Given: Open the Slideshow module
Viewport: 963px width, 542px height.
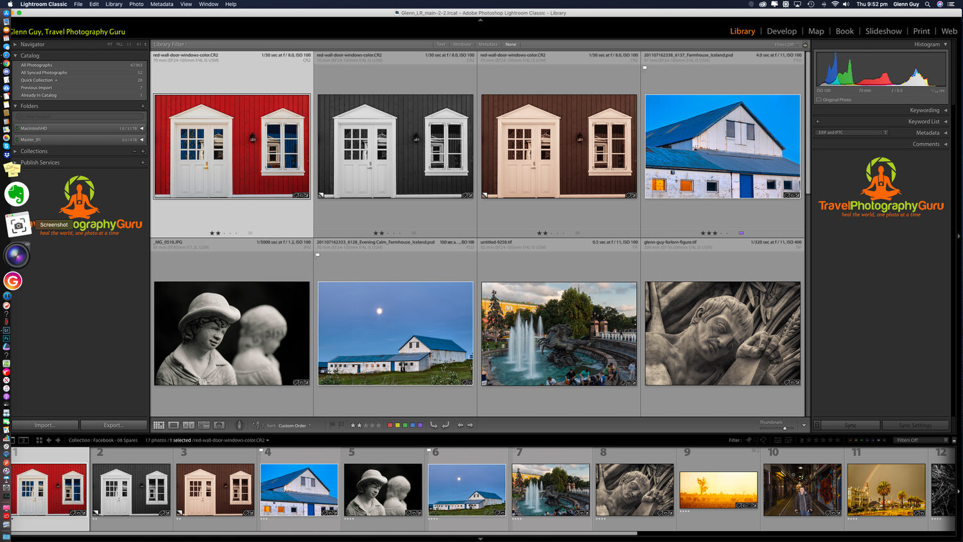Looking at the screenshot, I should pos(883,31).
